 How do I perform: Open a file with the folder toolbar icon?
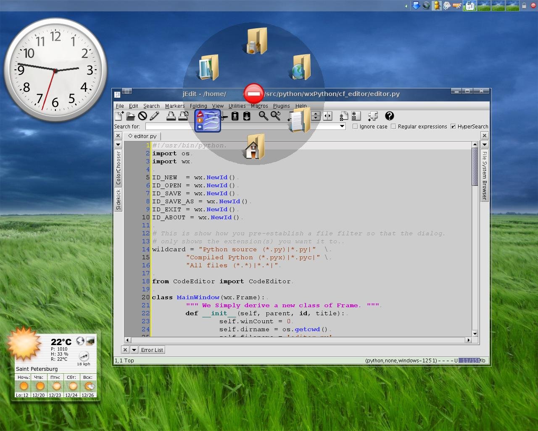[130, 116]
